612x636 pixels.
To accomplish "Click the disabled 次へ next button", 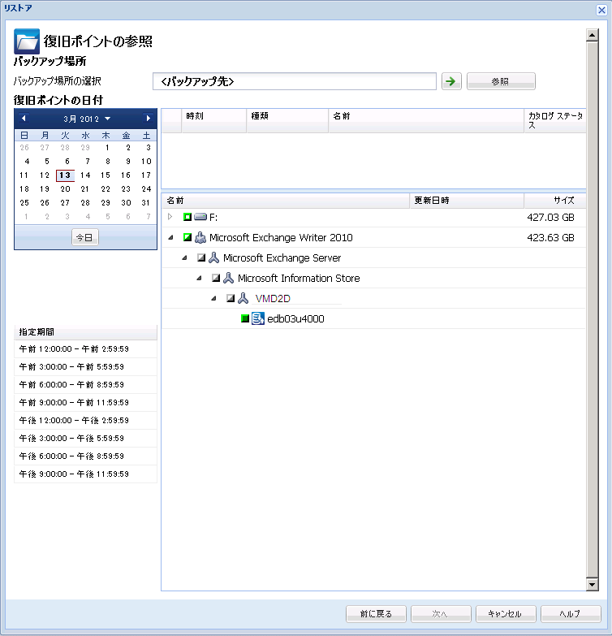I will [441, 614].
